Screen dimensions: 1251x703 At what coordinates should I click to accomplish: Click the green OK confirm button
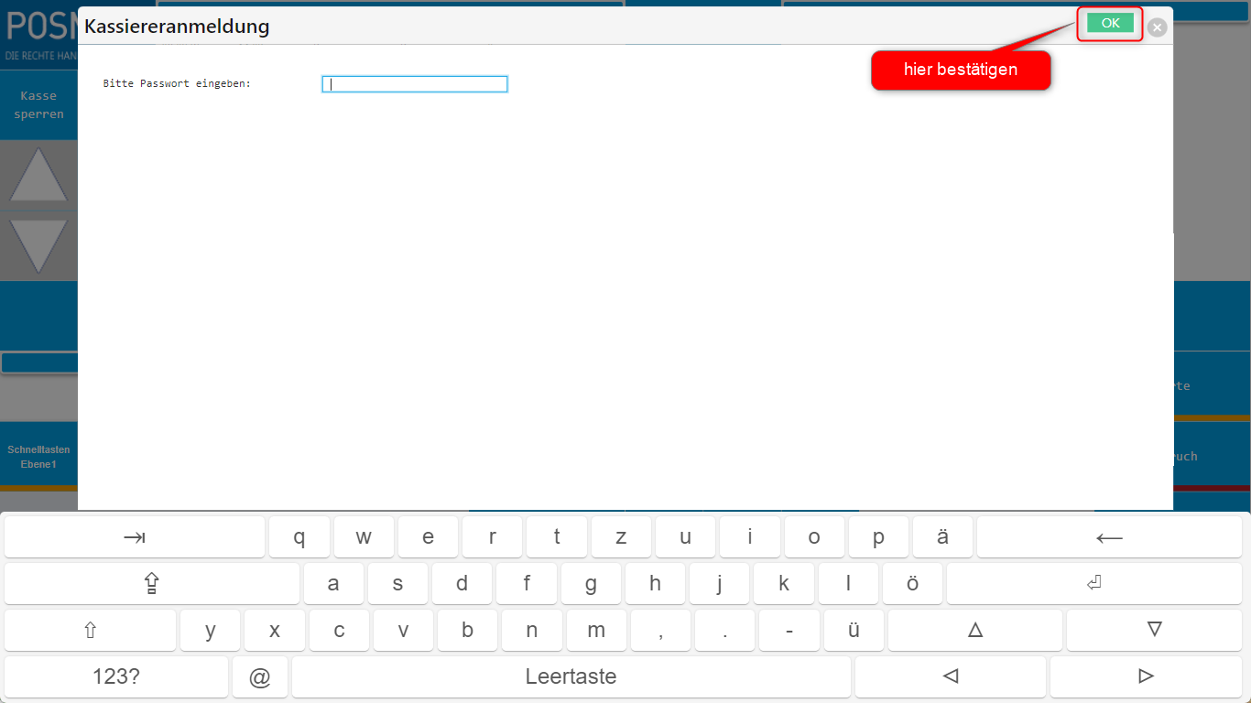(1110, 24)
